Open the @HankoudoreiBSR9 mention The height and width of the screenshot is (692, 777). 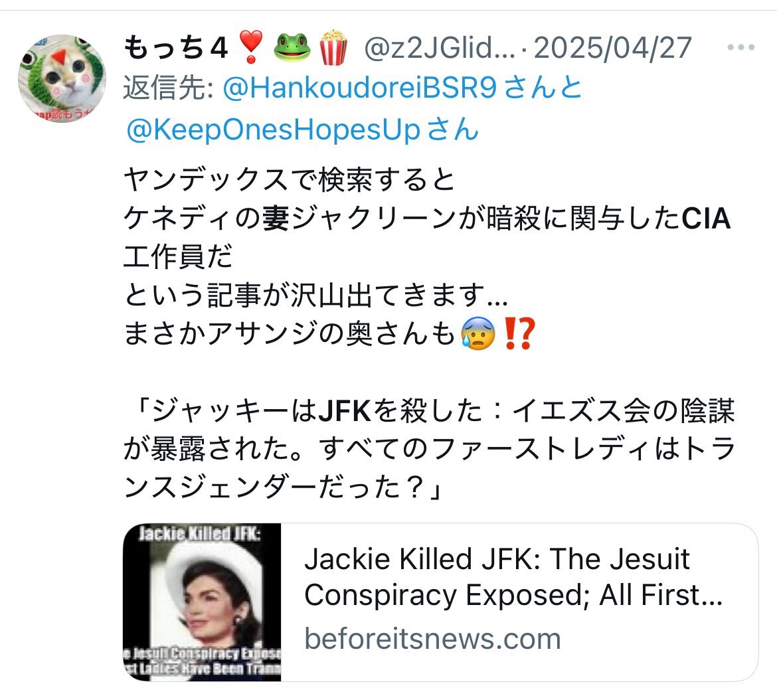click(x=360, y=88)
